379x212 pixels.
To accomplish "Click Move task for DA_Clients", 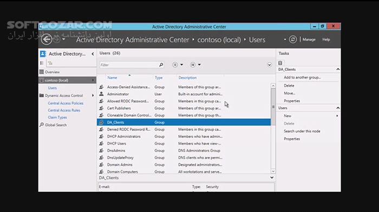I will point(289,93).
